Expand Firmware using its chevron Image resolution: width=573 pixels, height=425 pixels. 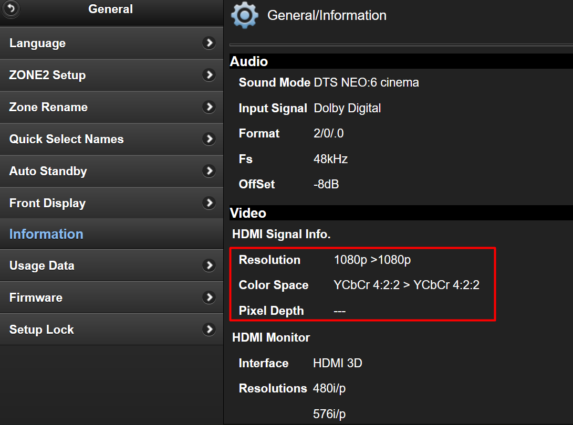click(x=209, y=297)
